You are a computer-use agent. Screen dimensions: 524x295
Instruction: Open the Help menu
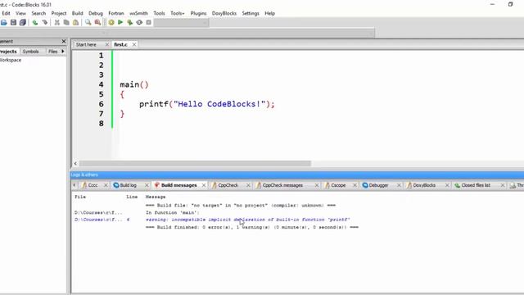click(269, 13)
